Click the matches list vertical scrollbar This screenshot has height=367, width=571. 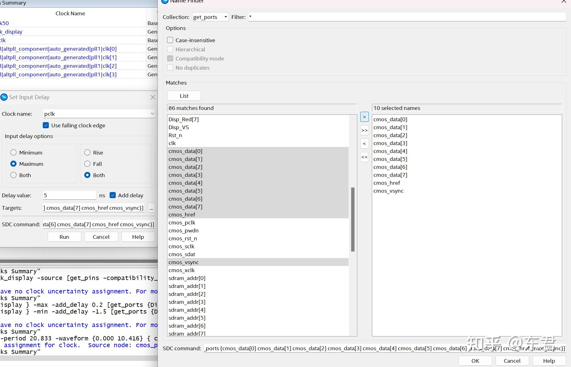tap(353, 219)
